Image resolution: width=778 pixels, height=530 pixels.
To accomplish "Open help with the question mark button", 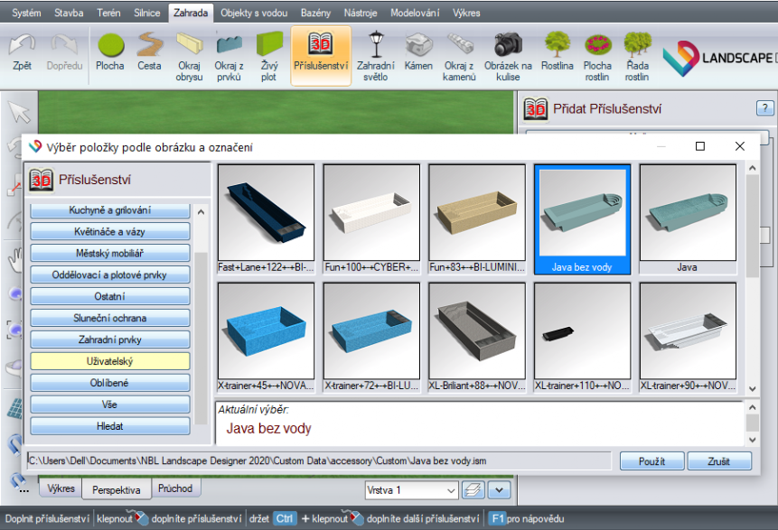I will 764,107.
